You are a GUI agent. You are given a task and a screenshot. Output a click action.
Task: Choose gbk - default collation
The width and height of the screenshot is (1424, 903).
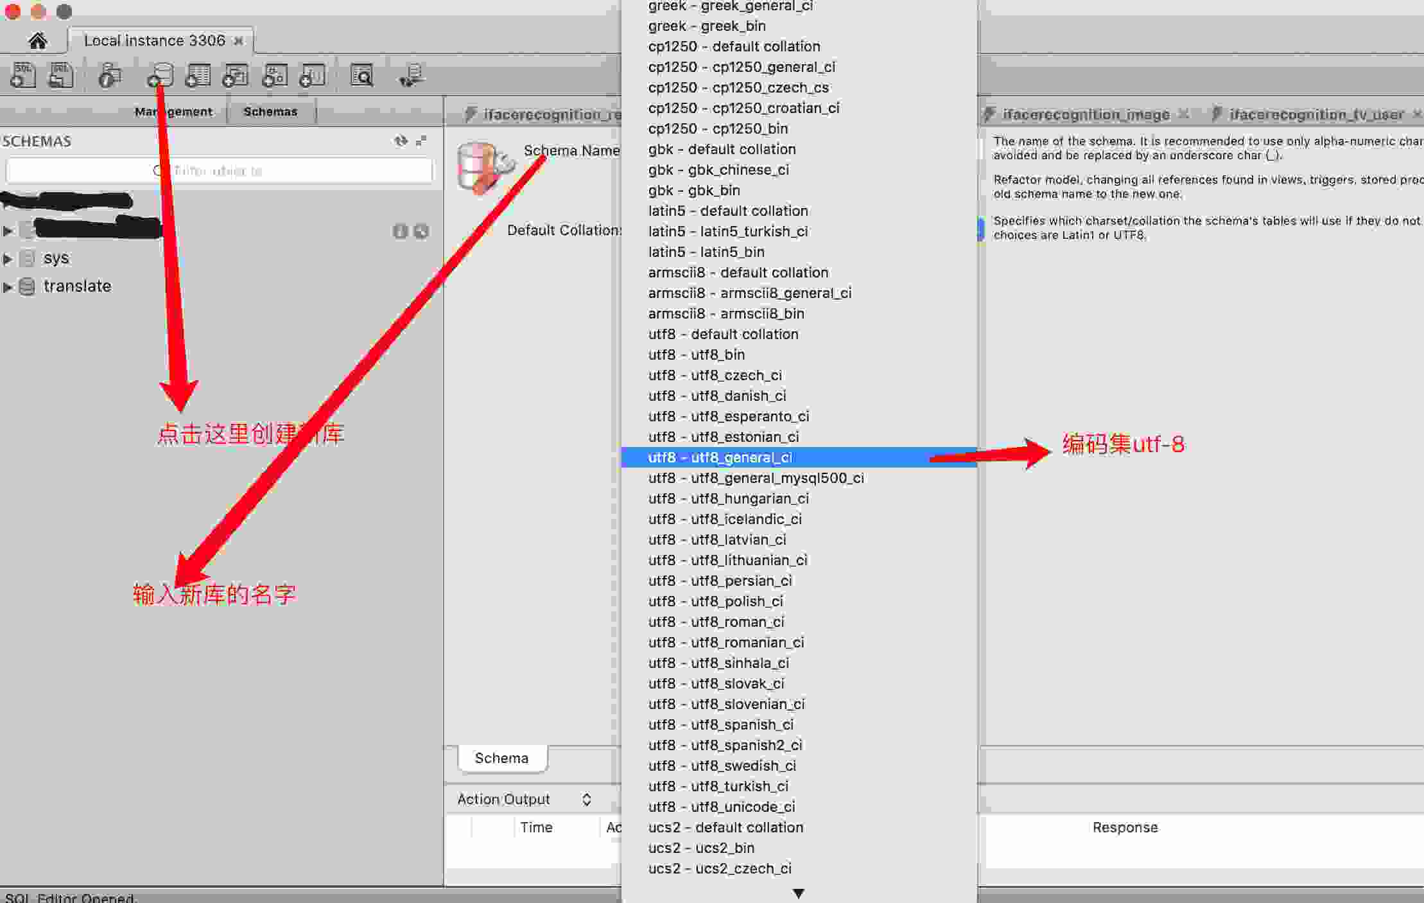pos(799,149)
